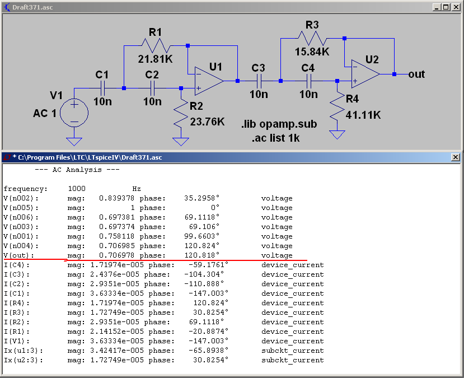Click the Ix(u2:3) subckt current row
Image resolution: width=464 pixels, height=378 pixels.
click(x=163, y=360)
